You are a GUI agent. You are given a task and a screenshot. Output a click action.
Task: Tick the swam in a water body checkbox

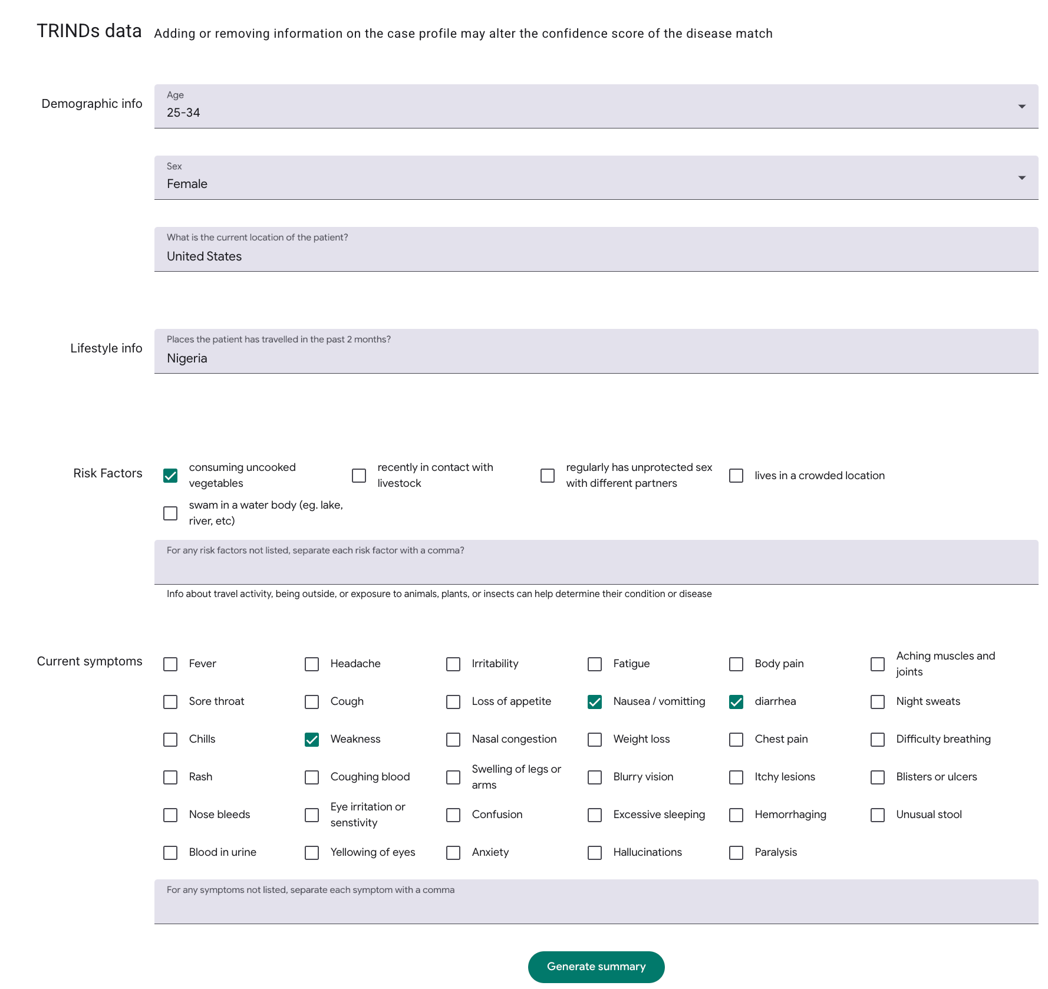(x=170, y=513)
